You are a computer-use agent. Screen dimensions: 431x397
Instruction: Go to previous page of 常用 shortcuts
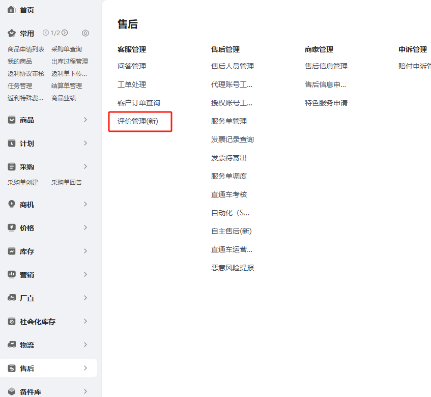pos(46,33)
